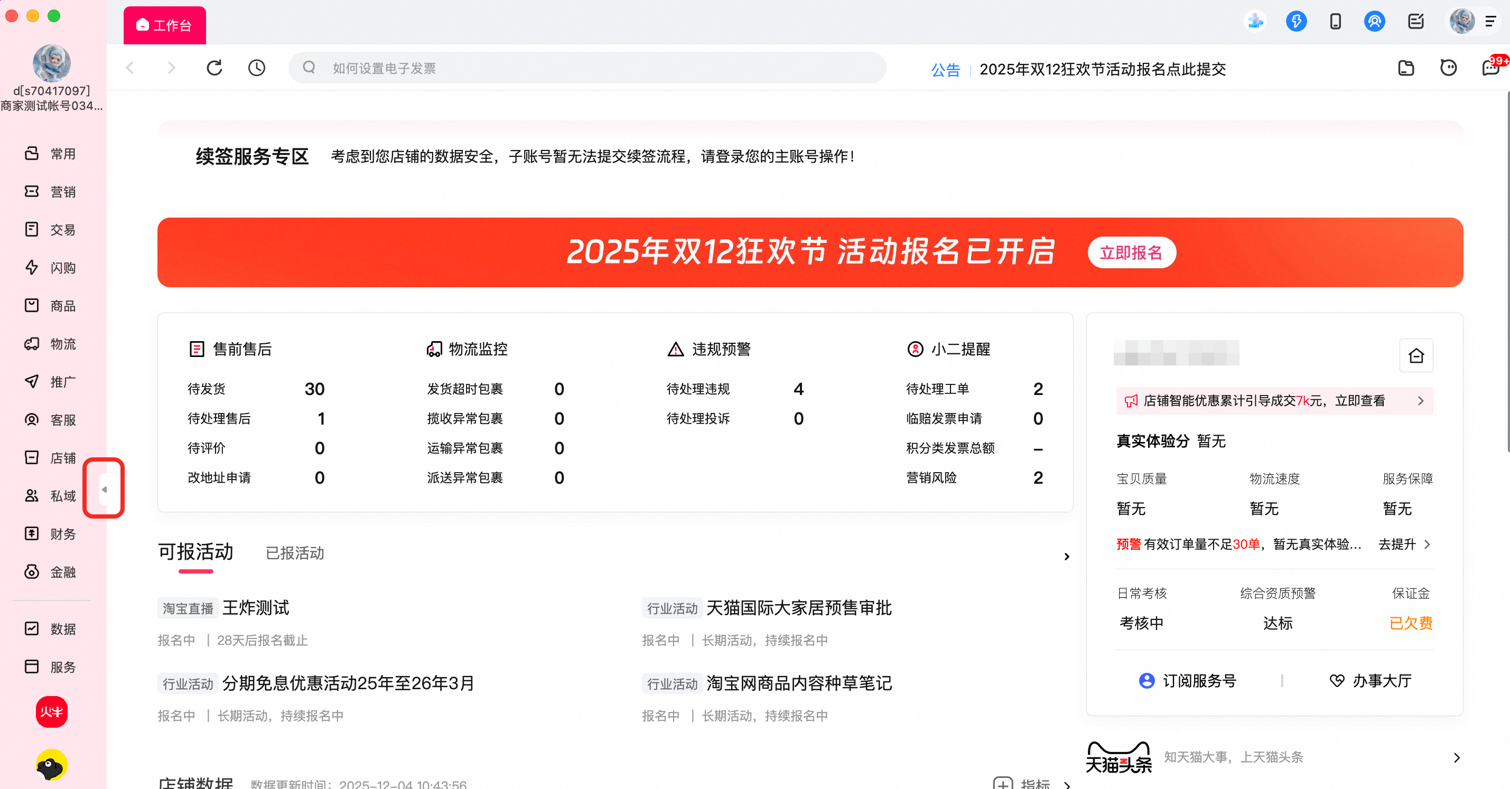Expand the 指标 chevron in 店铺数据
This screenshot has width=1510, height=789.
(x=1067, y=784)
